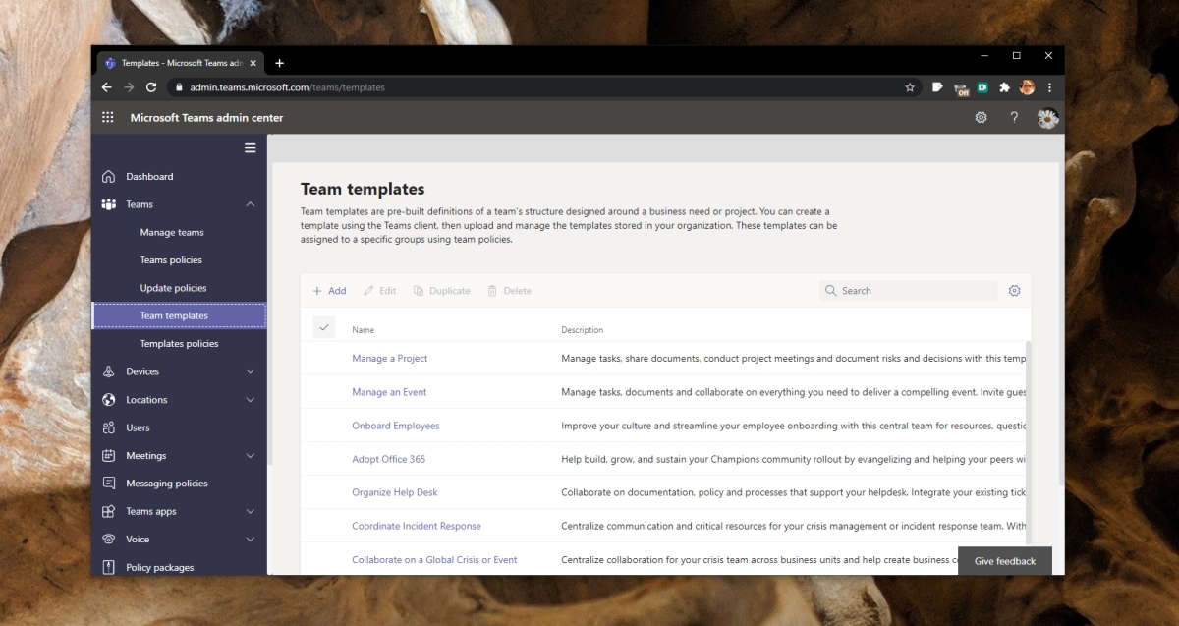Click the Duplicate toolbar button
The image size is (1179, 626).
point(441,291)
